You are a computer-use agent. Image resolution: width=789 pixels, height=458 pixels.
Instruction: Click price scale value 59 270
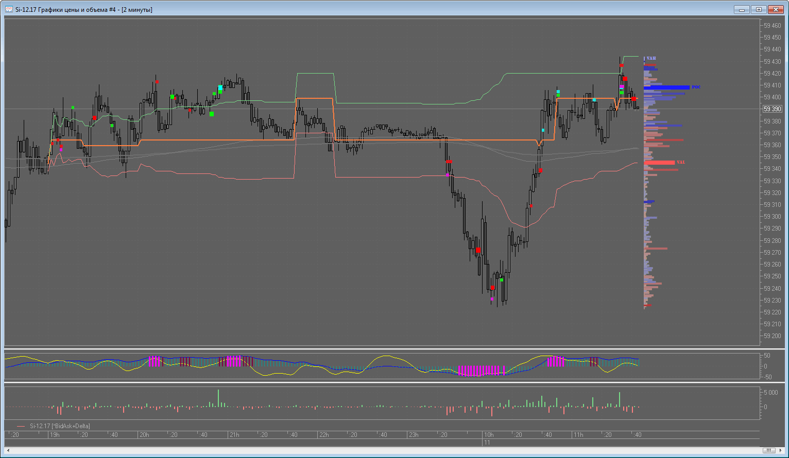pos(772,253)
